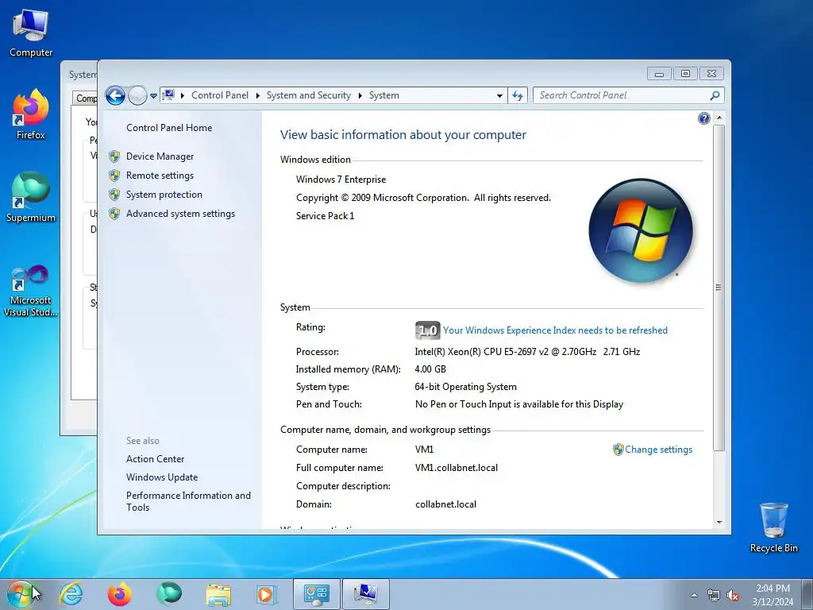The width and height of the screenshot is (813, 610).
Task: Launch Firefox from the desktop shortcut
Action: coord(31,114)
